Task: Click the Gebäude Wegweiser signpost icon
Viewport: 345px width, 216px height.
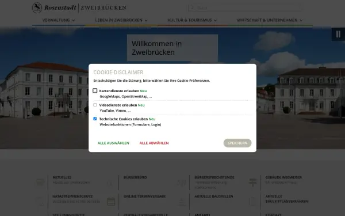Action: point(253,183)
